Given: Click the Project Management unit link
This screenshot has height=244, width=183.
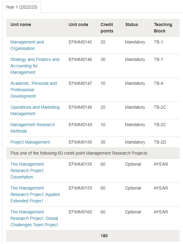Looking at the screenshot, I should pos(30,142).
